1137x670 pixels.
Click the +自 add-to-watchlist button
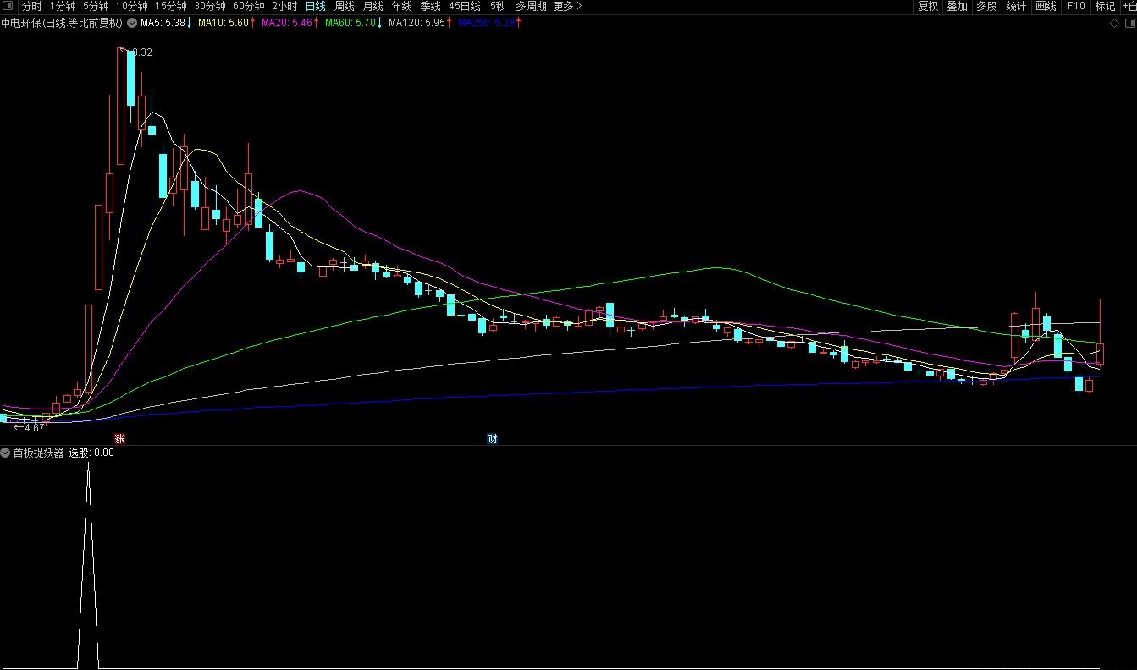point(1129,6)
